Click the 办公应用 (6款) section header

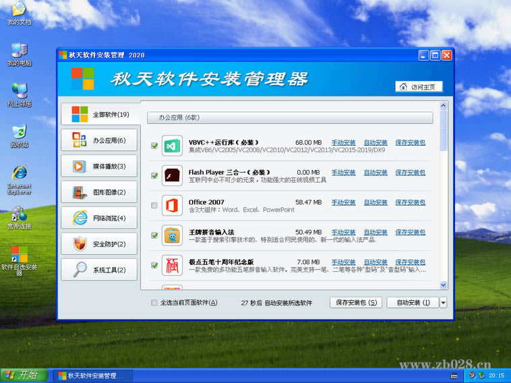(x=290, y=118)
